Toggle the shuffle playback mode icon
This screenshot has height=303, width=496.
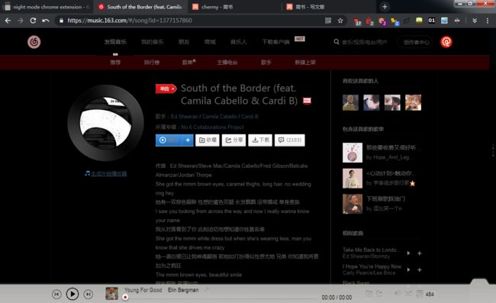(x=408, y=294)
